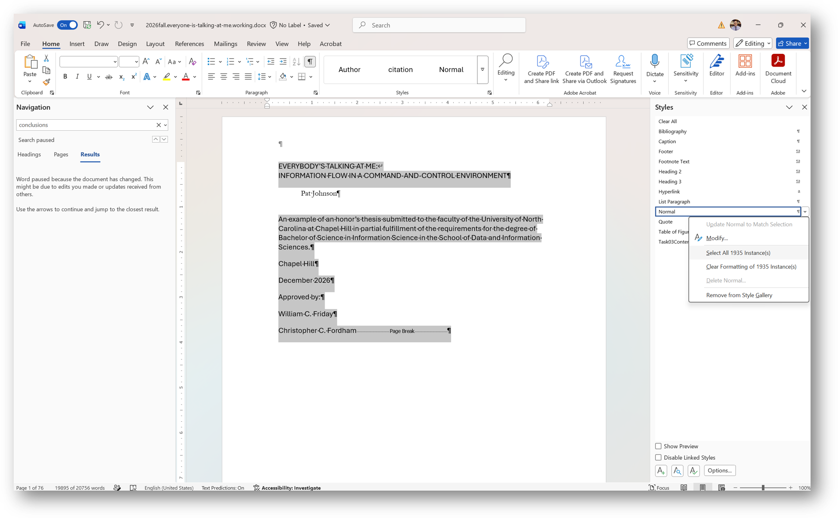Apply Superscript formatting
Screen dimensions: 838x518
[x=134, y=77]
